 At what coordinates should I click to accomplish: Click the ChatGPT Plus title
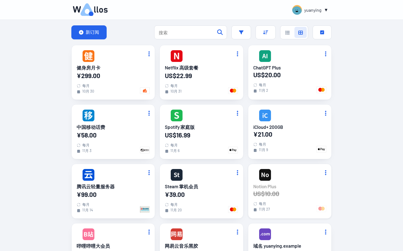click(x=267, y=68)
